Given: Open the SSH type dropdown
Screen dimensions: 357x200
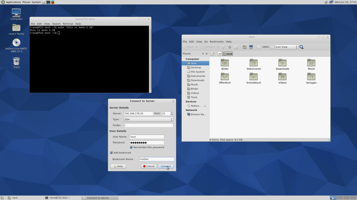Looking at the screenshot, I should tap(148, 119).
